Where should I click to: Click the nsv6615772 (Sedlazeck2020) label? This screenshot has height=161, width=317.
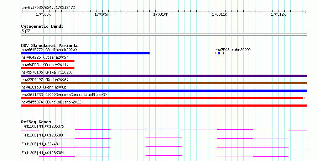(x=49, y=50)
